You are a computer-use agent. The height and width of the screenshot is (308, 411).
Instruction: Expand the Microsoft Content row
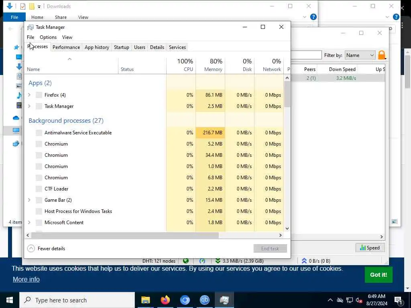(29, 223)
